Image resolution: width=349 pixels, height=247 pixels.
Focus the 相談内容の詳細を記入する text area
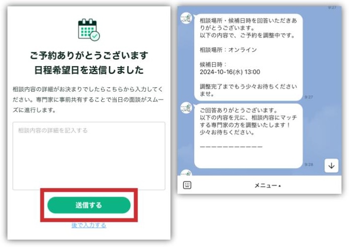point(89,156)
